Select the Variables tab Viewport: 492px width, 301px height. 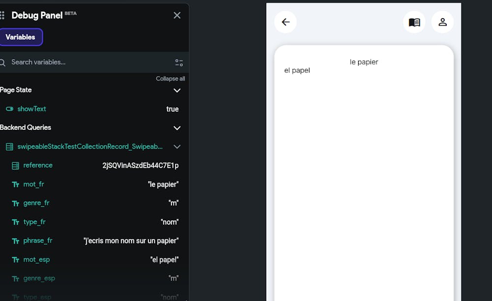tap(21, 37)
